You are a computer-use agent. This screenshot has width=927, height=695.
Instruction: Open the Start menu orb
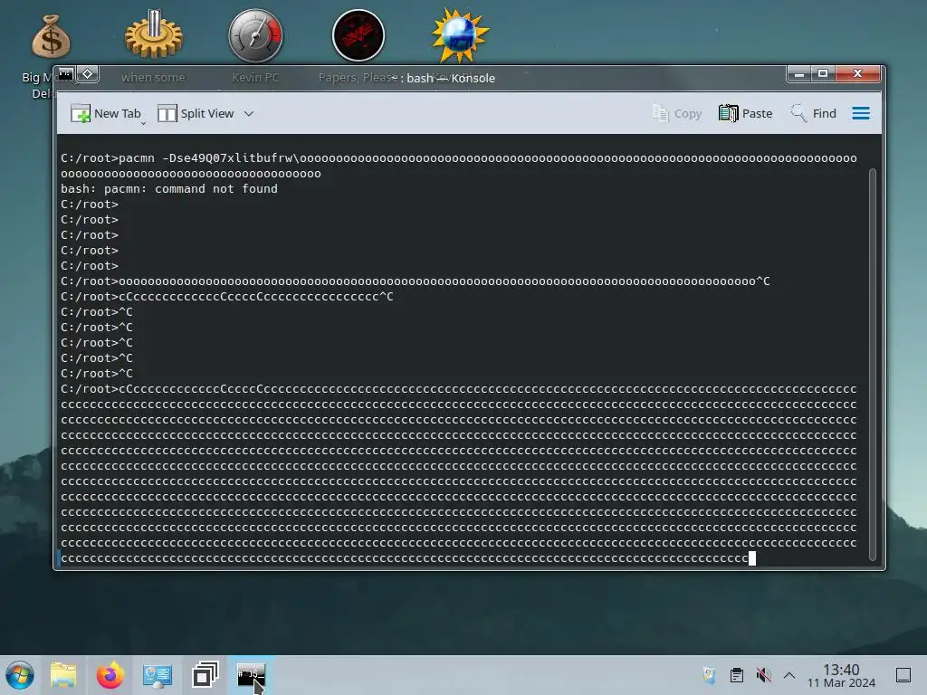pyautogui.click(x=20, y=675)
